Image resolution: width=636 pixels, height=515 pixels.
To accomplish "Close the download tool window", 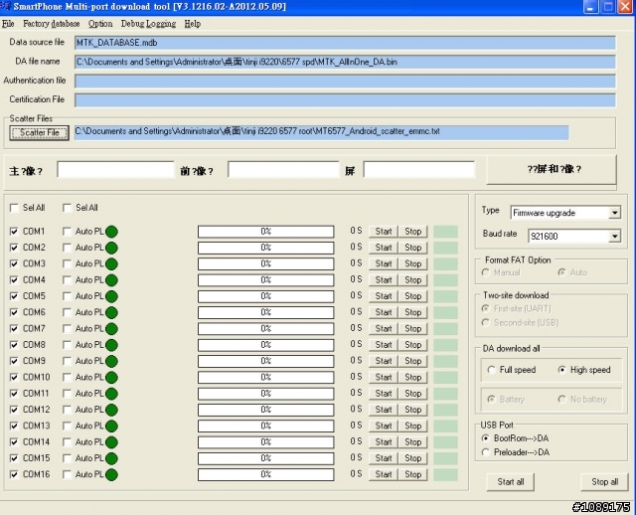I will (625, 7).
